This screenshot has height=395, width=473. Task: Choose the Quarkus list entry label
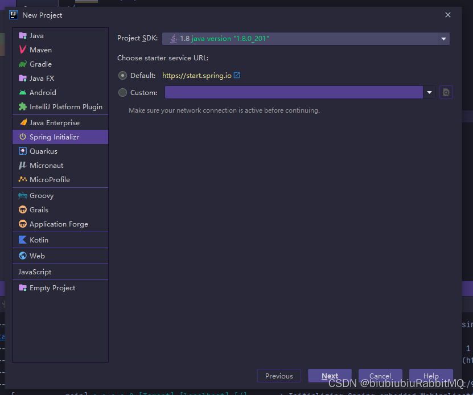click(x=43, y=151)
